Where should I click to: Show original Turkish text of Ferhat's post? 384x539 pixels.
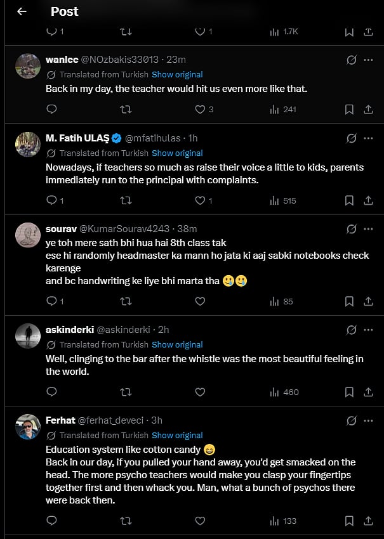click(177, 436)
